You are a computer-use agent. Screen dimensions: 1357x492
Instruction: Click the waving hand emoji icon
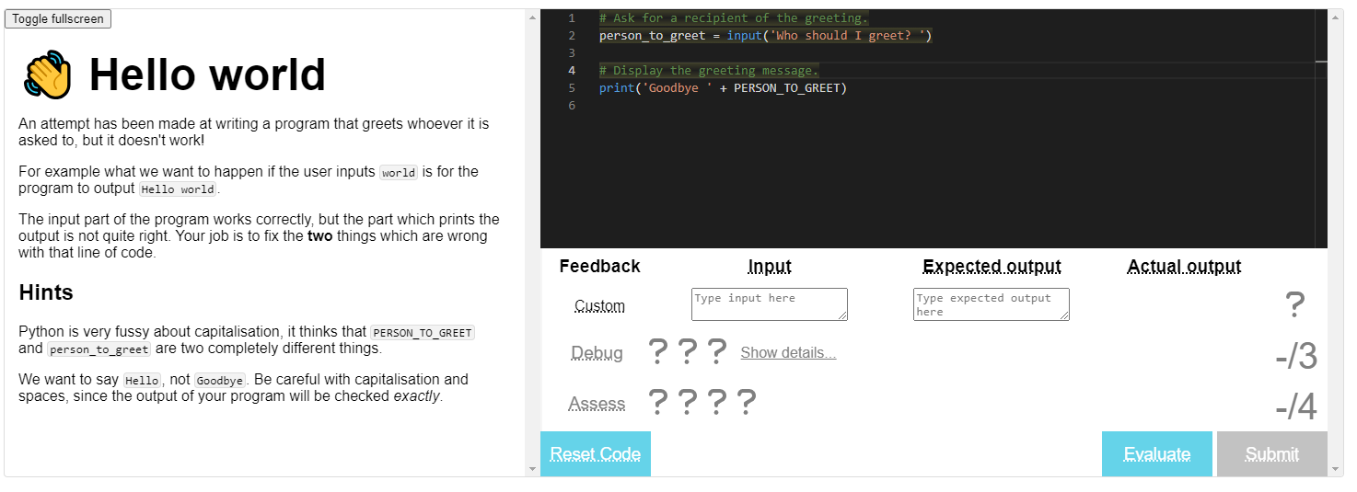click(x=47, y=75)
